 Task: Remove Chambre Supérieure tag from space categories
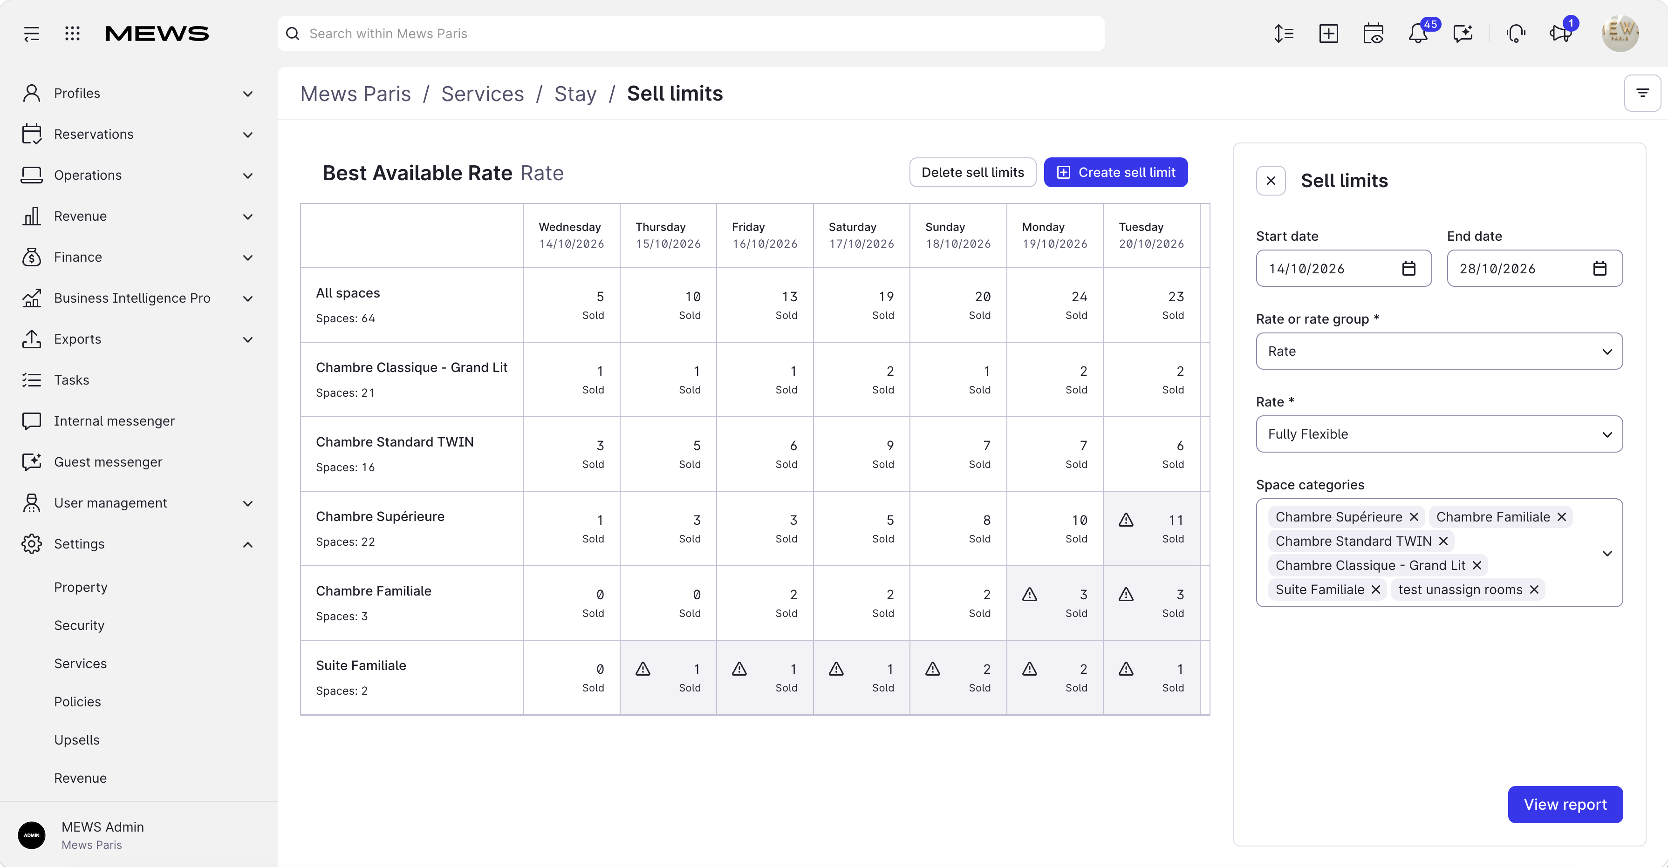click(x=1414, y=517)
